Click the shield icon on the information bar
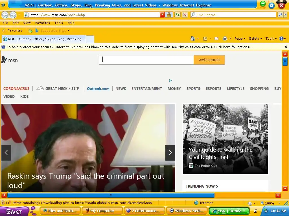 click(x=3, y=47)
